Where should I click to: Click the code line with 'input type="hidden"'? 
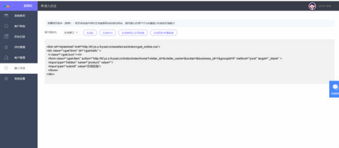[x=80, y=62]
